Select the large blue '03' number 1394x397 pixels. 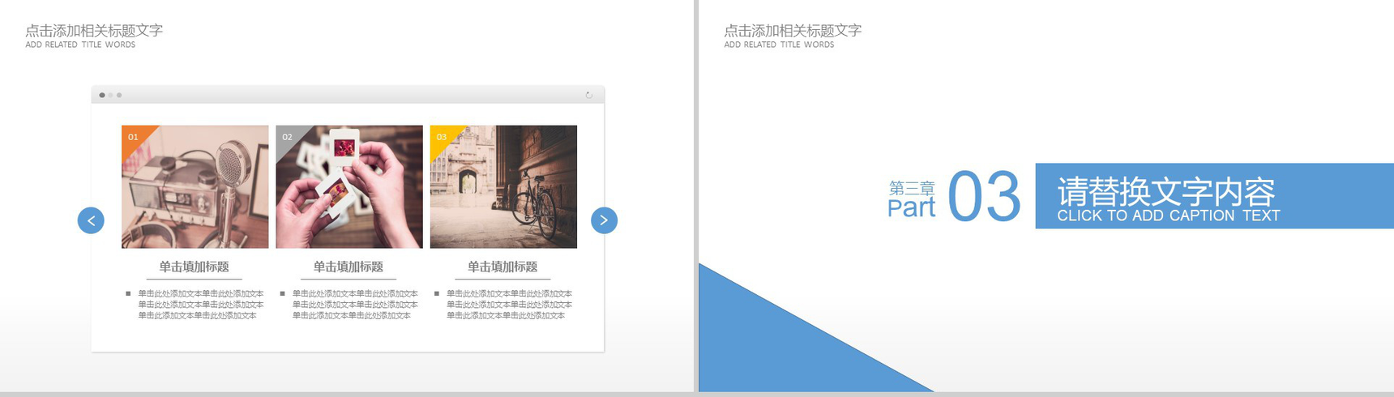[x=984, y=197]
